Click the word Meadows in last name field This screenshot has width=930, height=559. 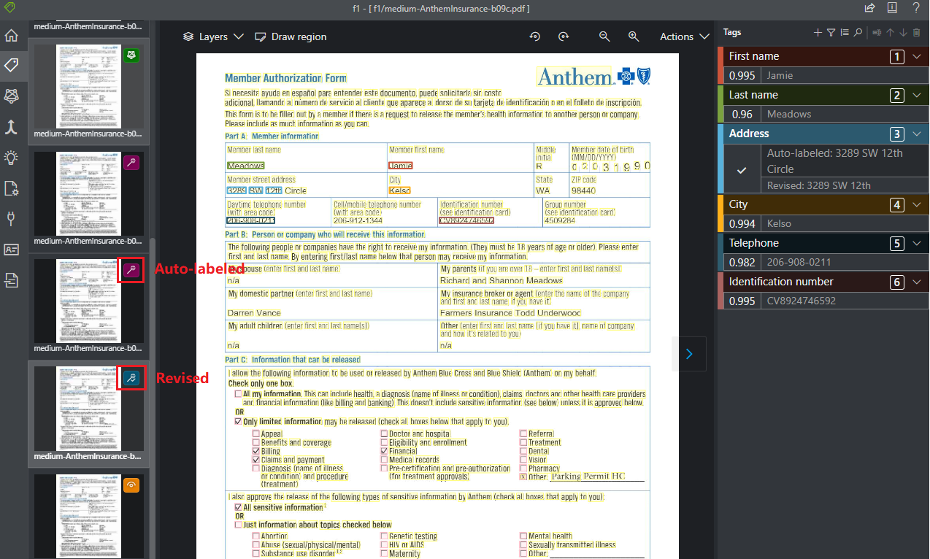[245, 166]
